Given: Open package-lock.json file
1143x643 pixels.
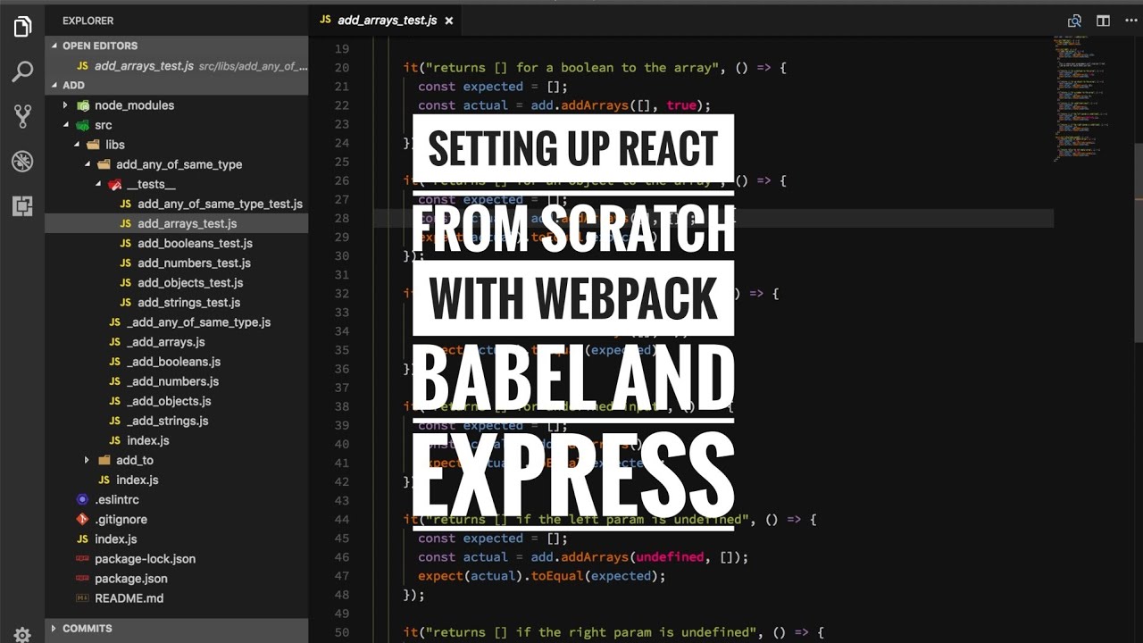Looking at the screenshot, I should (177, 558).
